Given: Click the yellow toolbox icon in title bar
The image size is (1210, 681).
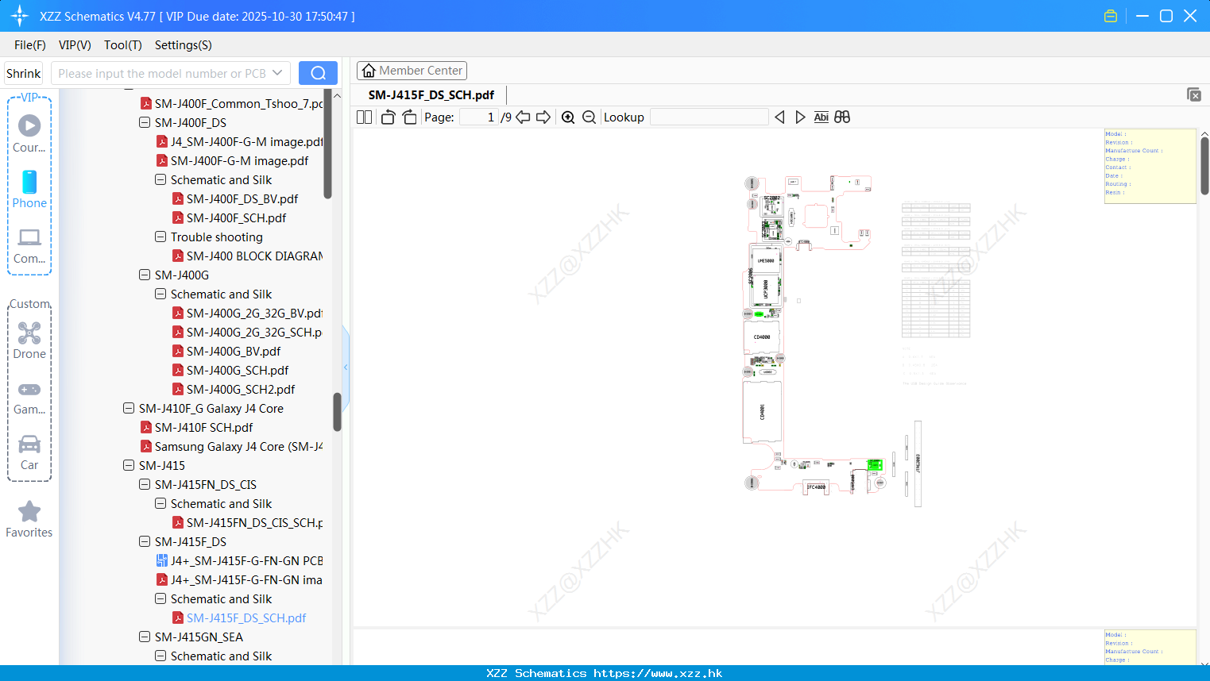Looking at the screenshot, I should (x=1111, y=16).
